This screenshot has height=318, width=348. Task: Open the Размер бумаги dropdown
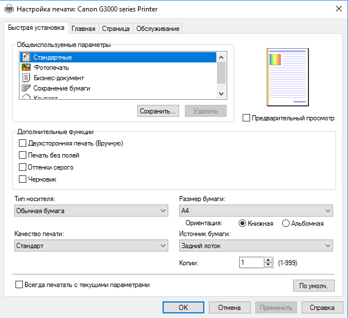256,211
